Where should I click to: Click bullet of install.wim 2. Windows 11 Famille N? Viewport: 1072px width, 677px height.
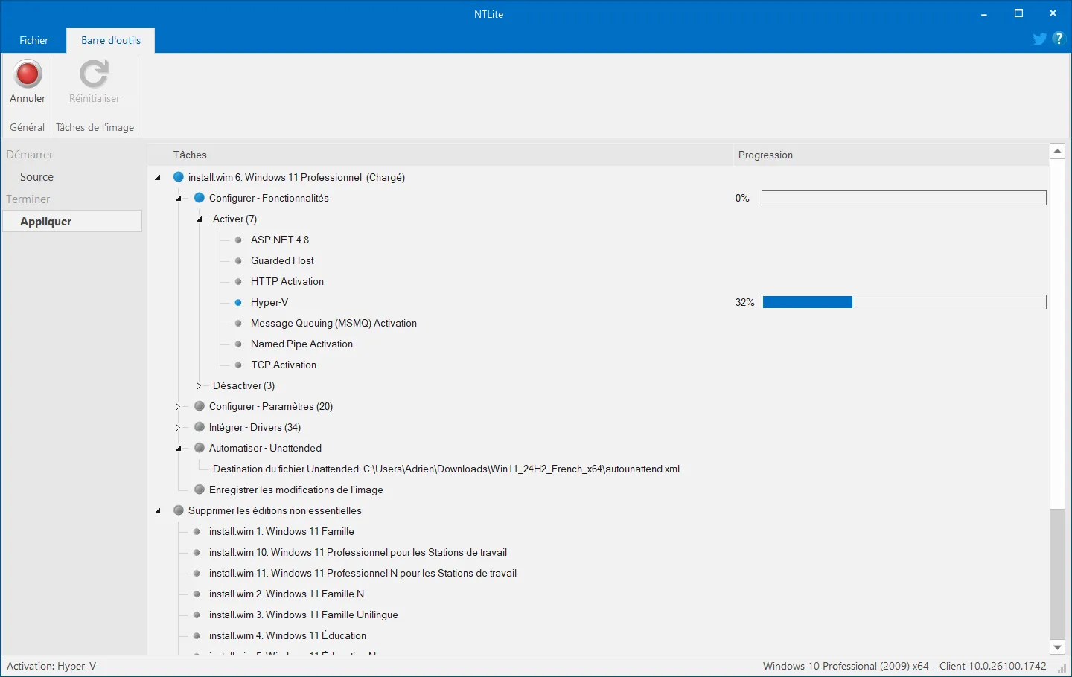(197, 594)
